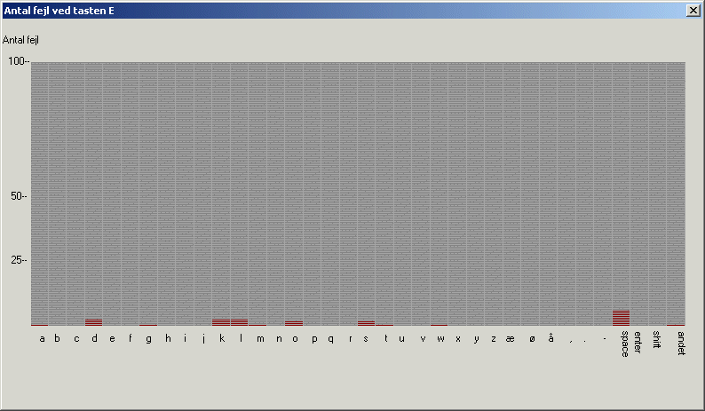705x411 pixels.
Task: Click the 'æ' label on the x-axis
Action: [511, 338]
